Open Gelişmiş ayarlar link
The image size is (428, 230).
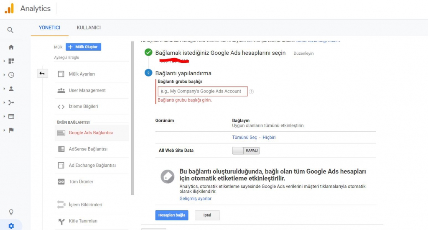point(196,199)
